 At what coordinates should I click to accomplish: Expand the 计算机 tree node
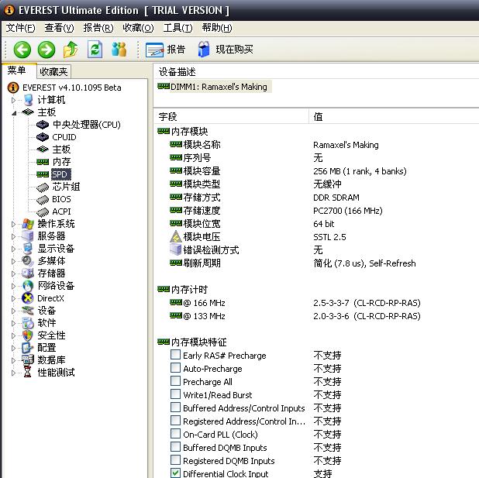pyautogui.click(x=13, y=100)
